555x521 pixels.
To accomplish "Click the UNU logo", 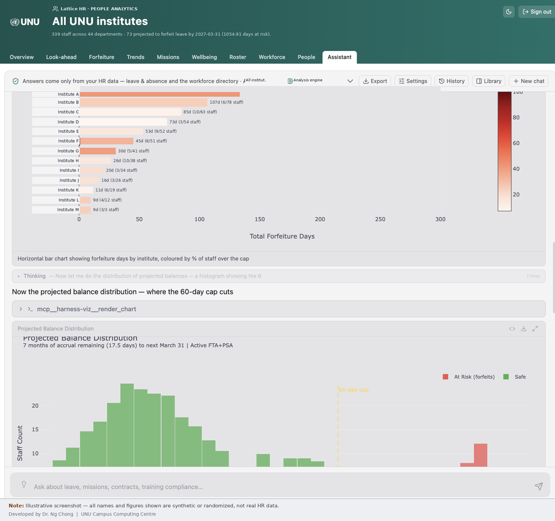I will 25,22.
